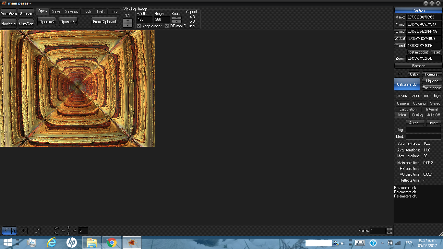Open the Lighting window
The height and width of the screenshot is (249, 443).
pos(432,81)
